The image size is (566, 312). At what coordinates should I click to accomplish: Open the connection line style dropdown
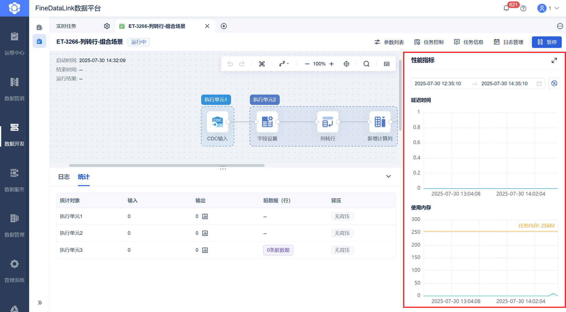pos(284,64)
